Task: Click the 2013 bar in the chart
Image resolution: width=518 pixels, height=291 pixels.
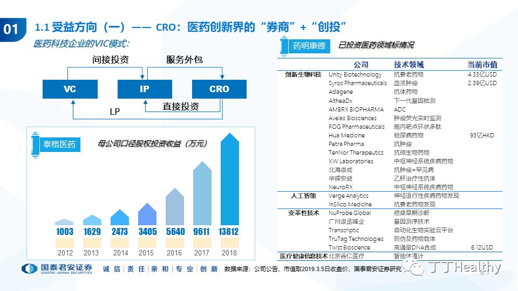Action: click(x=92, y=220)
